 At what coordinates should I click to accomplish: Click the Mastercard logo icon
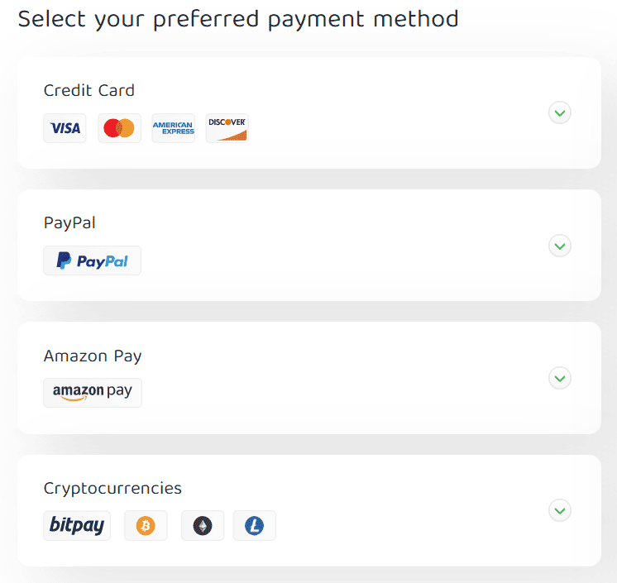119,128
